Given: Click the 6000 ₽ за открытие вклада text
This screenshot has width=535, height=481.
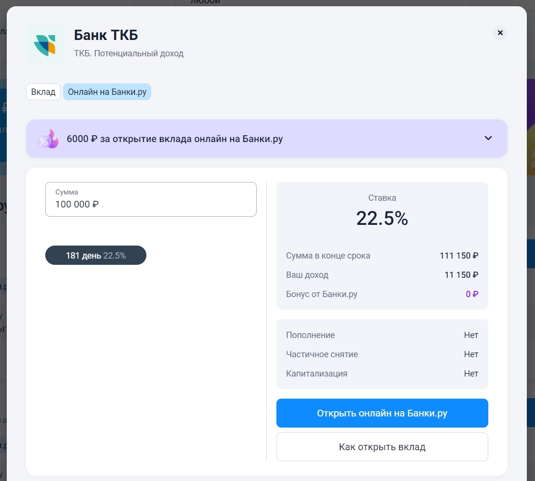Looking at the screenshot, I should click(x=175, y=139).
